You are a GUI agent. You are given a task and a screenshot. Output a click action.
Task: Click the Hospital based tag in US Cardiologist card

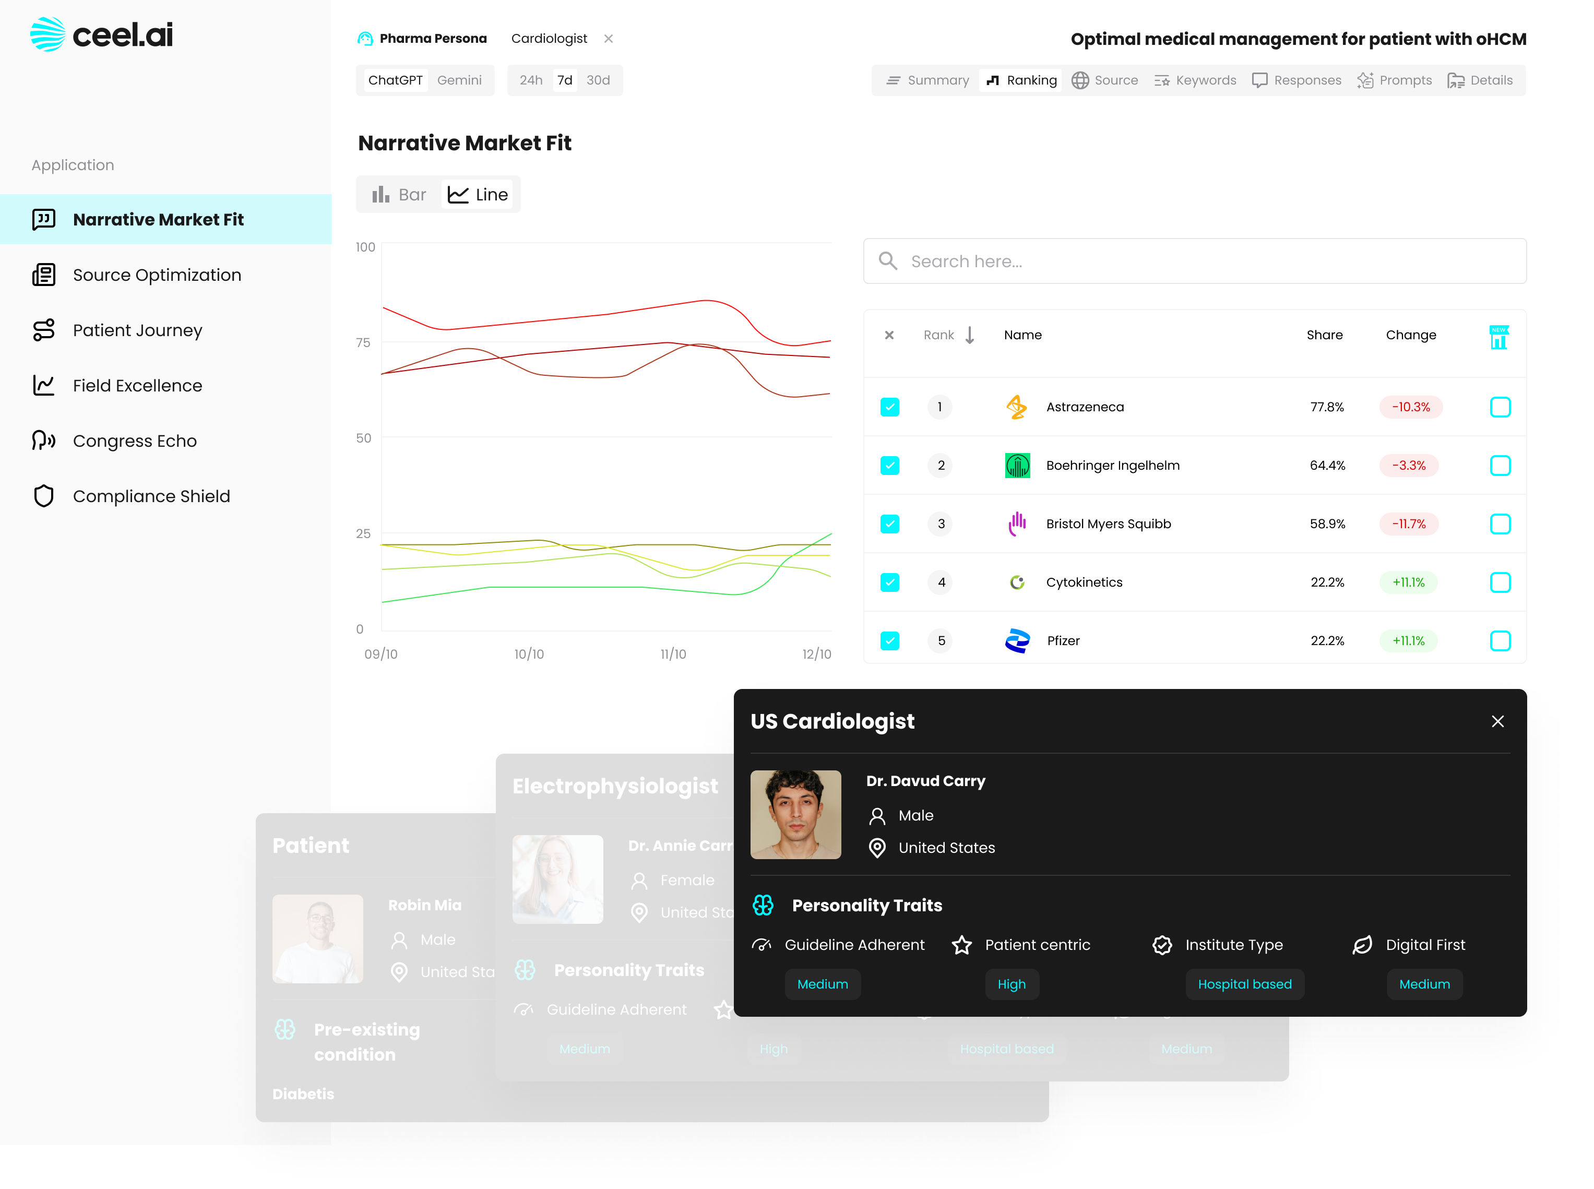pyautogui.click(x=1244, y=984)
